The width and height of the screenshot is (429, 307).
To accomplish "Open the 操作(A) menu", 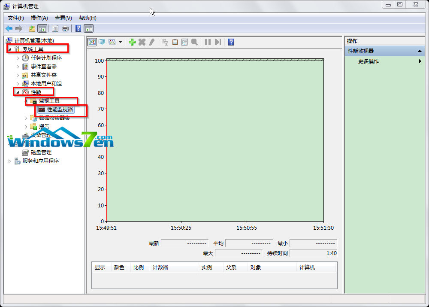I will click(x=39, y=18).
